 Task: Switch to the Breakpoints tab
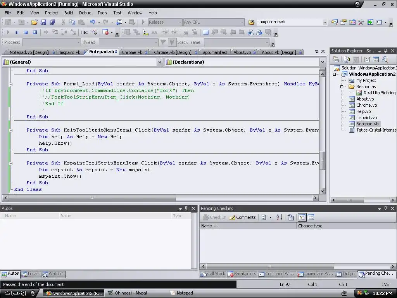(x=242, y=274)
